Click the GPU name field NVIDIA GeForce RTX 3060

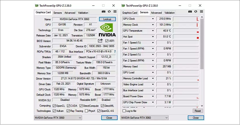click(x=74, y=19)
